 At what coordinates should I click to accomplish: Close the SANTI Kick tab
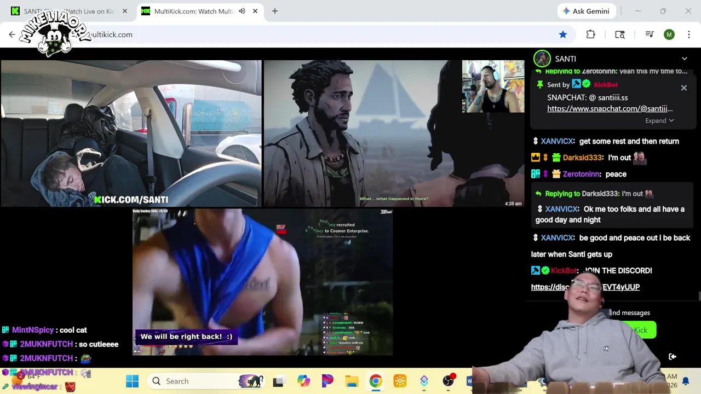pyautogui.click(x=125, y=11)
